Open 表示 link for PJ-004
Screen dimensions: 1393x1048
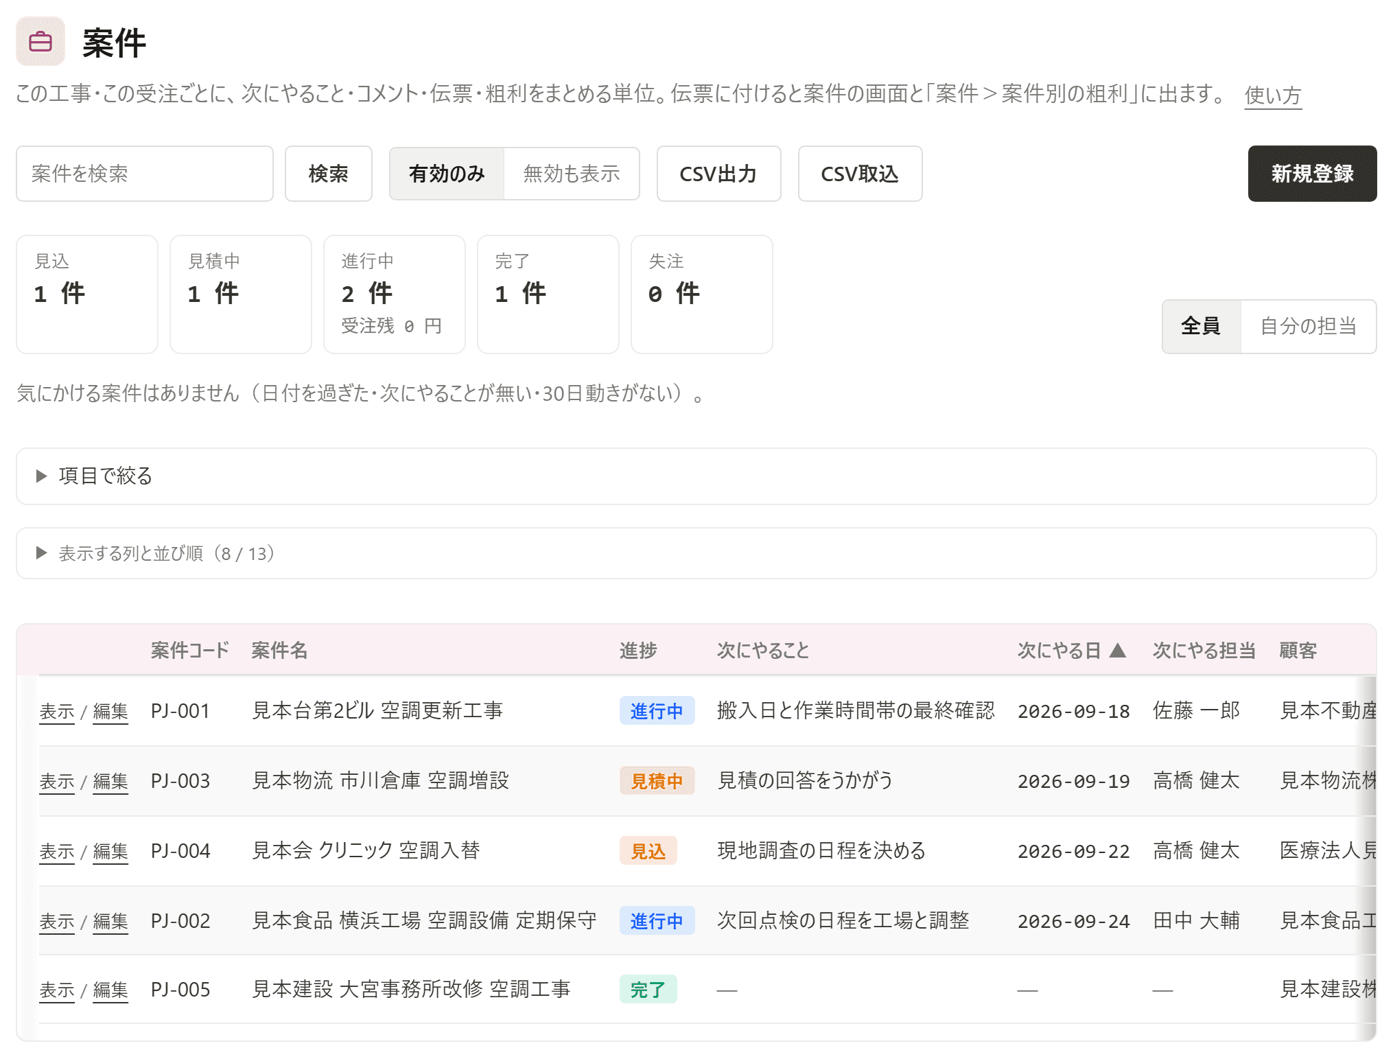(x=57, y=852)
